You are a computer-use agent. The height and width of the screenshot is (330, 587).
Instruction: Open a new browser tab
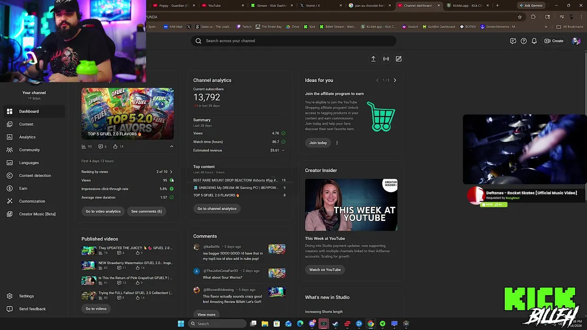click(x=497, y=5)
